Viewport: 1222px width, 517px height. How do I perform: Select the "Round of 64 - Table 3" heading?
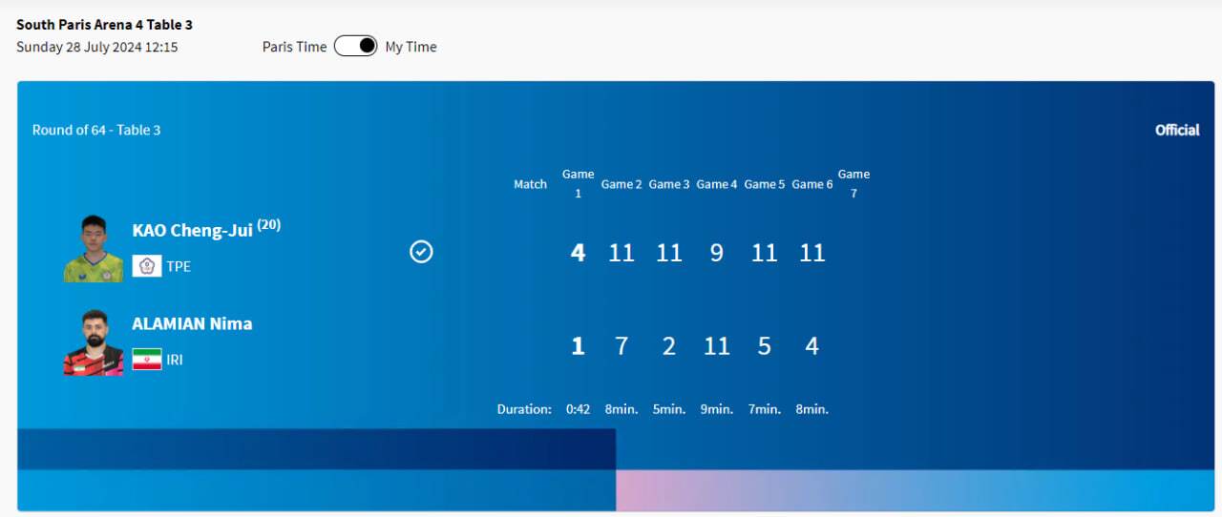(96, 130)
